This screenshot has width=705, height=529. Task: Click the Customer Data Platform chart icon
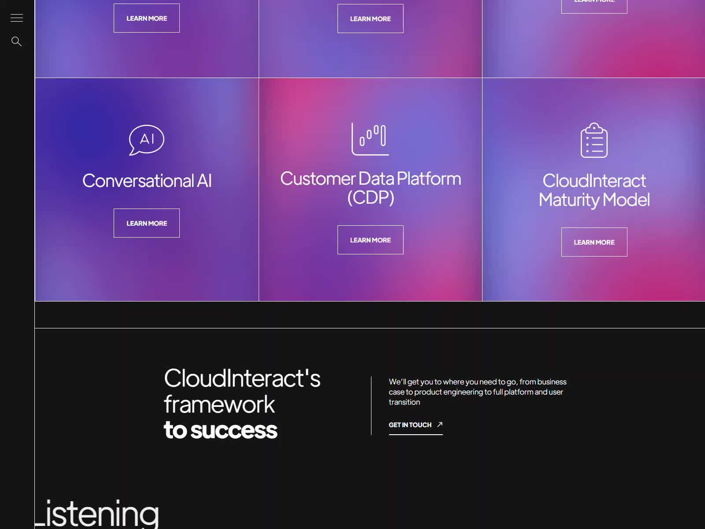(x=370, y=139)
